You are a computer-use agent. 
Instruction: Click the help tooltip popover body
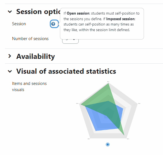pyautogui.click(x=102, y=24)
